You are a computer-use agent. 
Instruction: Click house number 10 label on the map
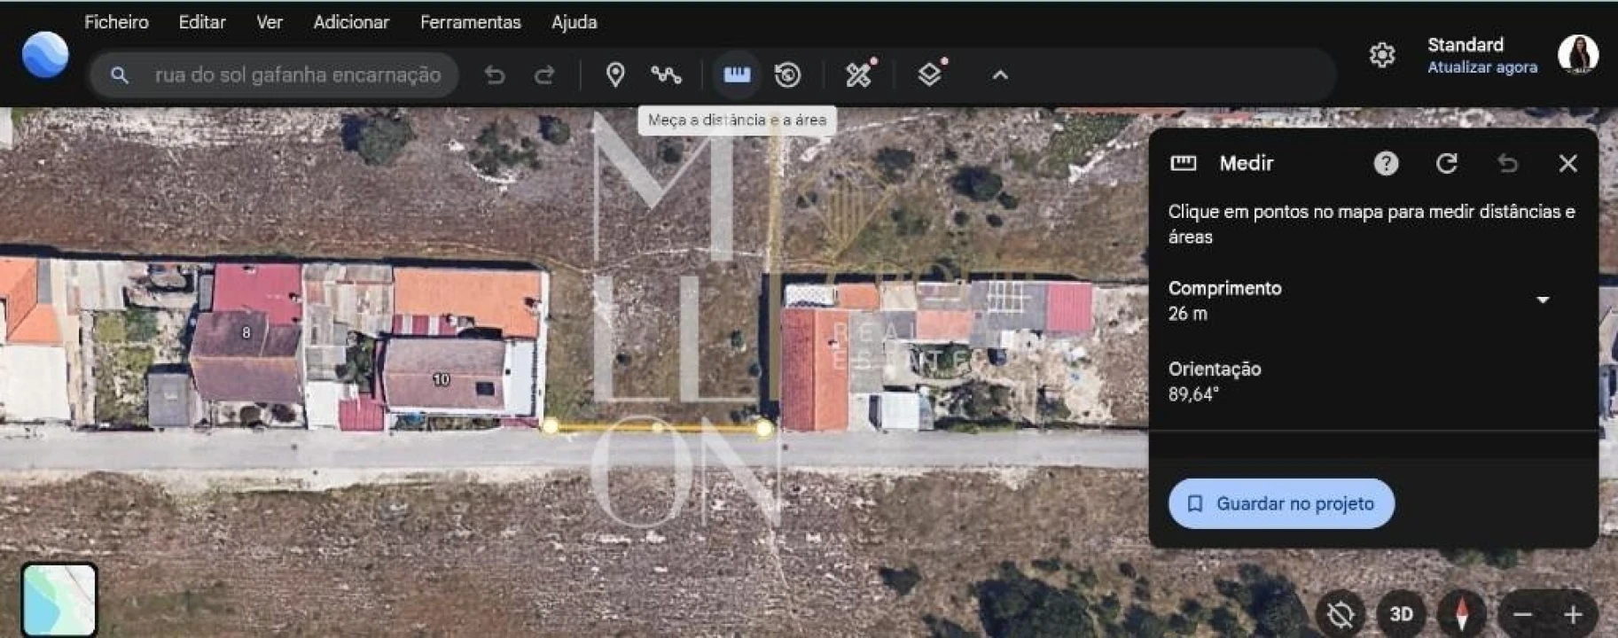441,379
